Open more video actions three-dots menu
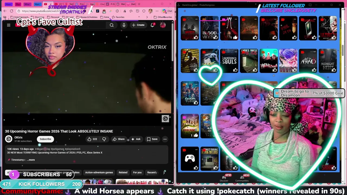 point(165,139)
